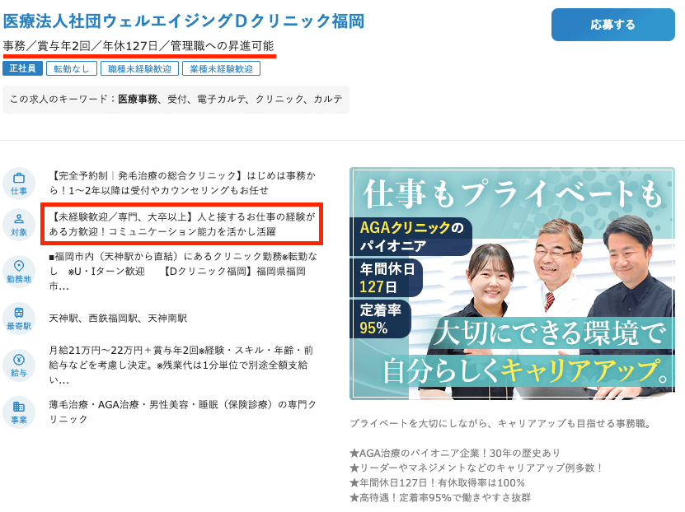This screenshot has width=685, height=512.
Task: Click the 天神駅、西鉄福岡駅、天神南駅 station text
Action: coord(118,319)
